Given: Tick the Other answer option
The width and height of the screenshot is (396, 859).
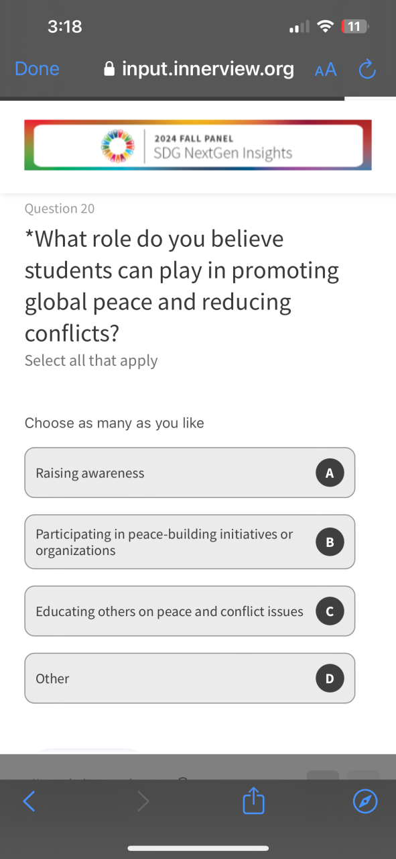Looking at the screenshot, I should coord(190,678).
